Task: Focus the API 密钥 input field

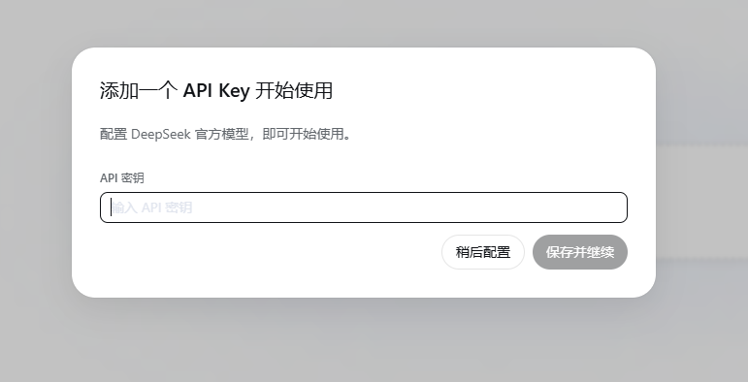Action: 364,207
